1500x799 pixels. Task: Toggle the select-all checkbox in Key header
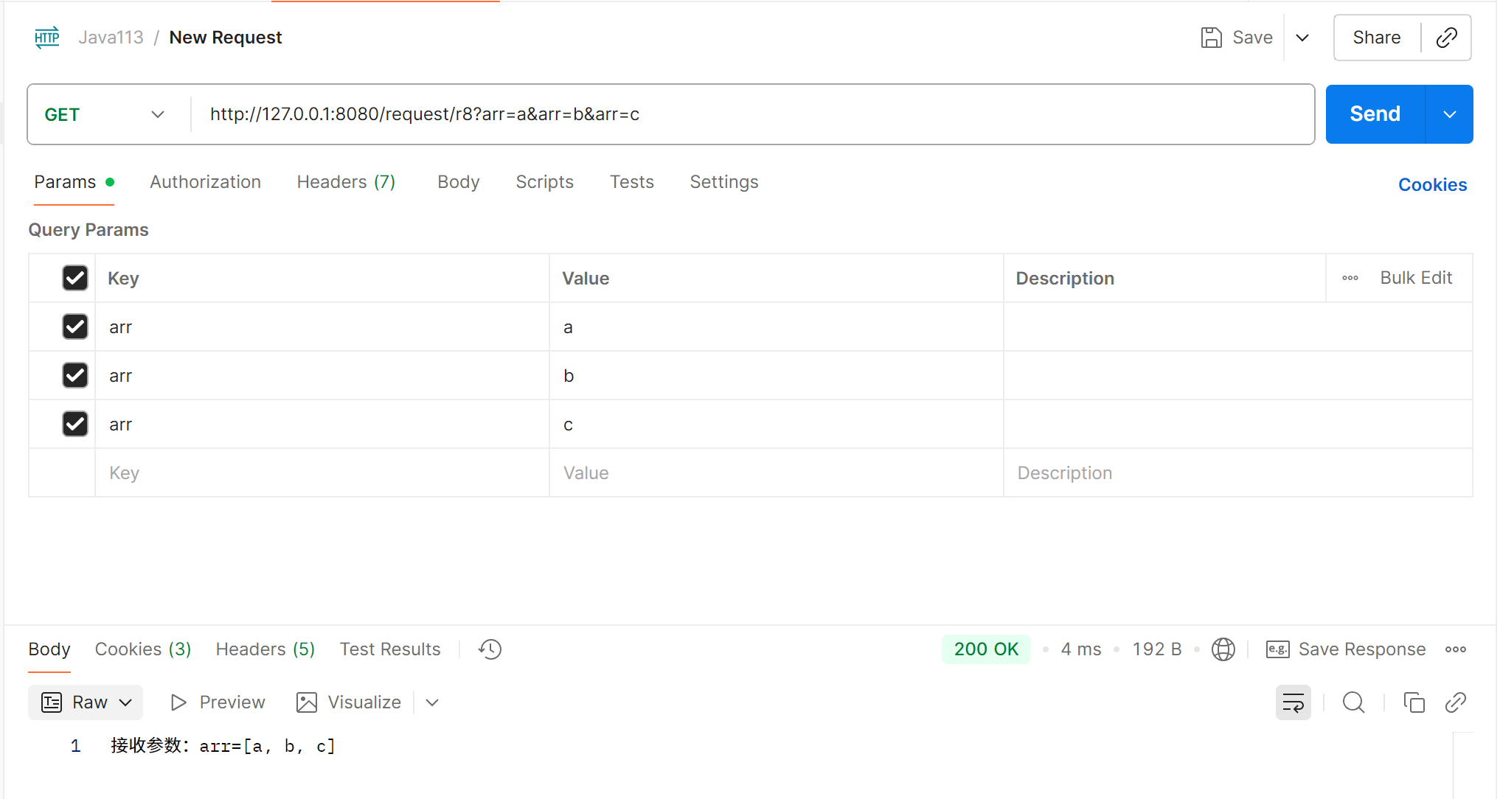[75, 278]
